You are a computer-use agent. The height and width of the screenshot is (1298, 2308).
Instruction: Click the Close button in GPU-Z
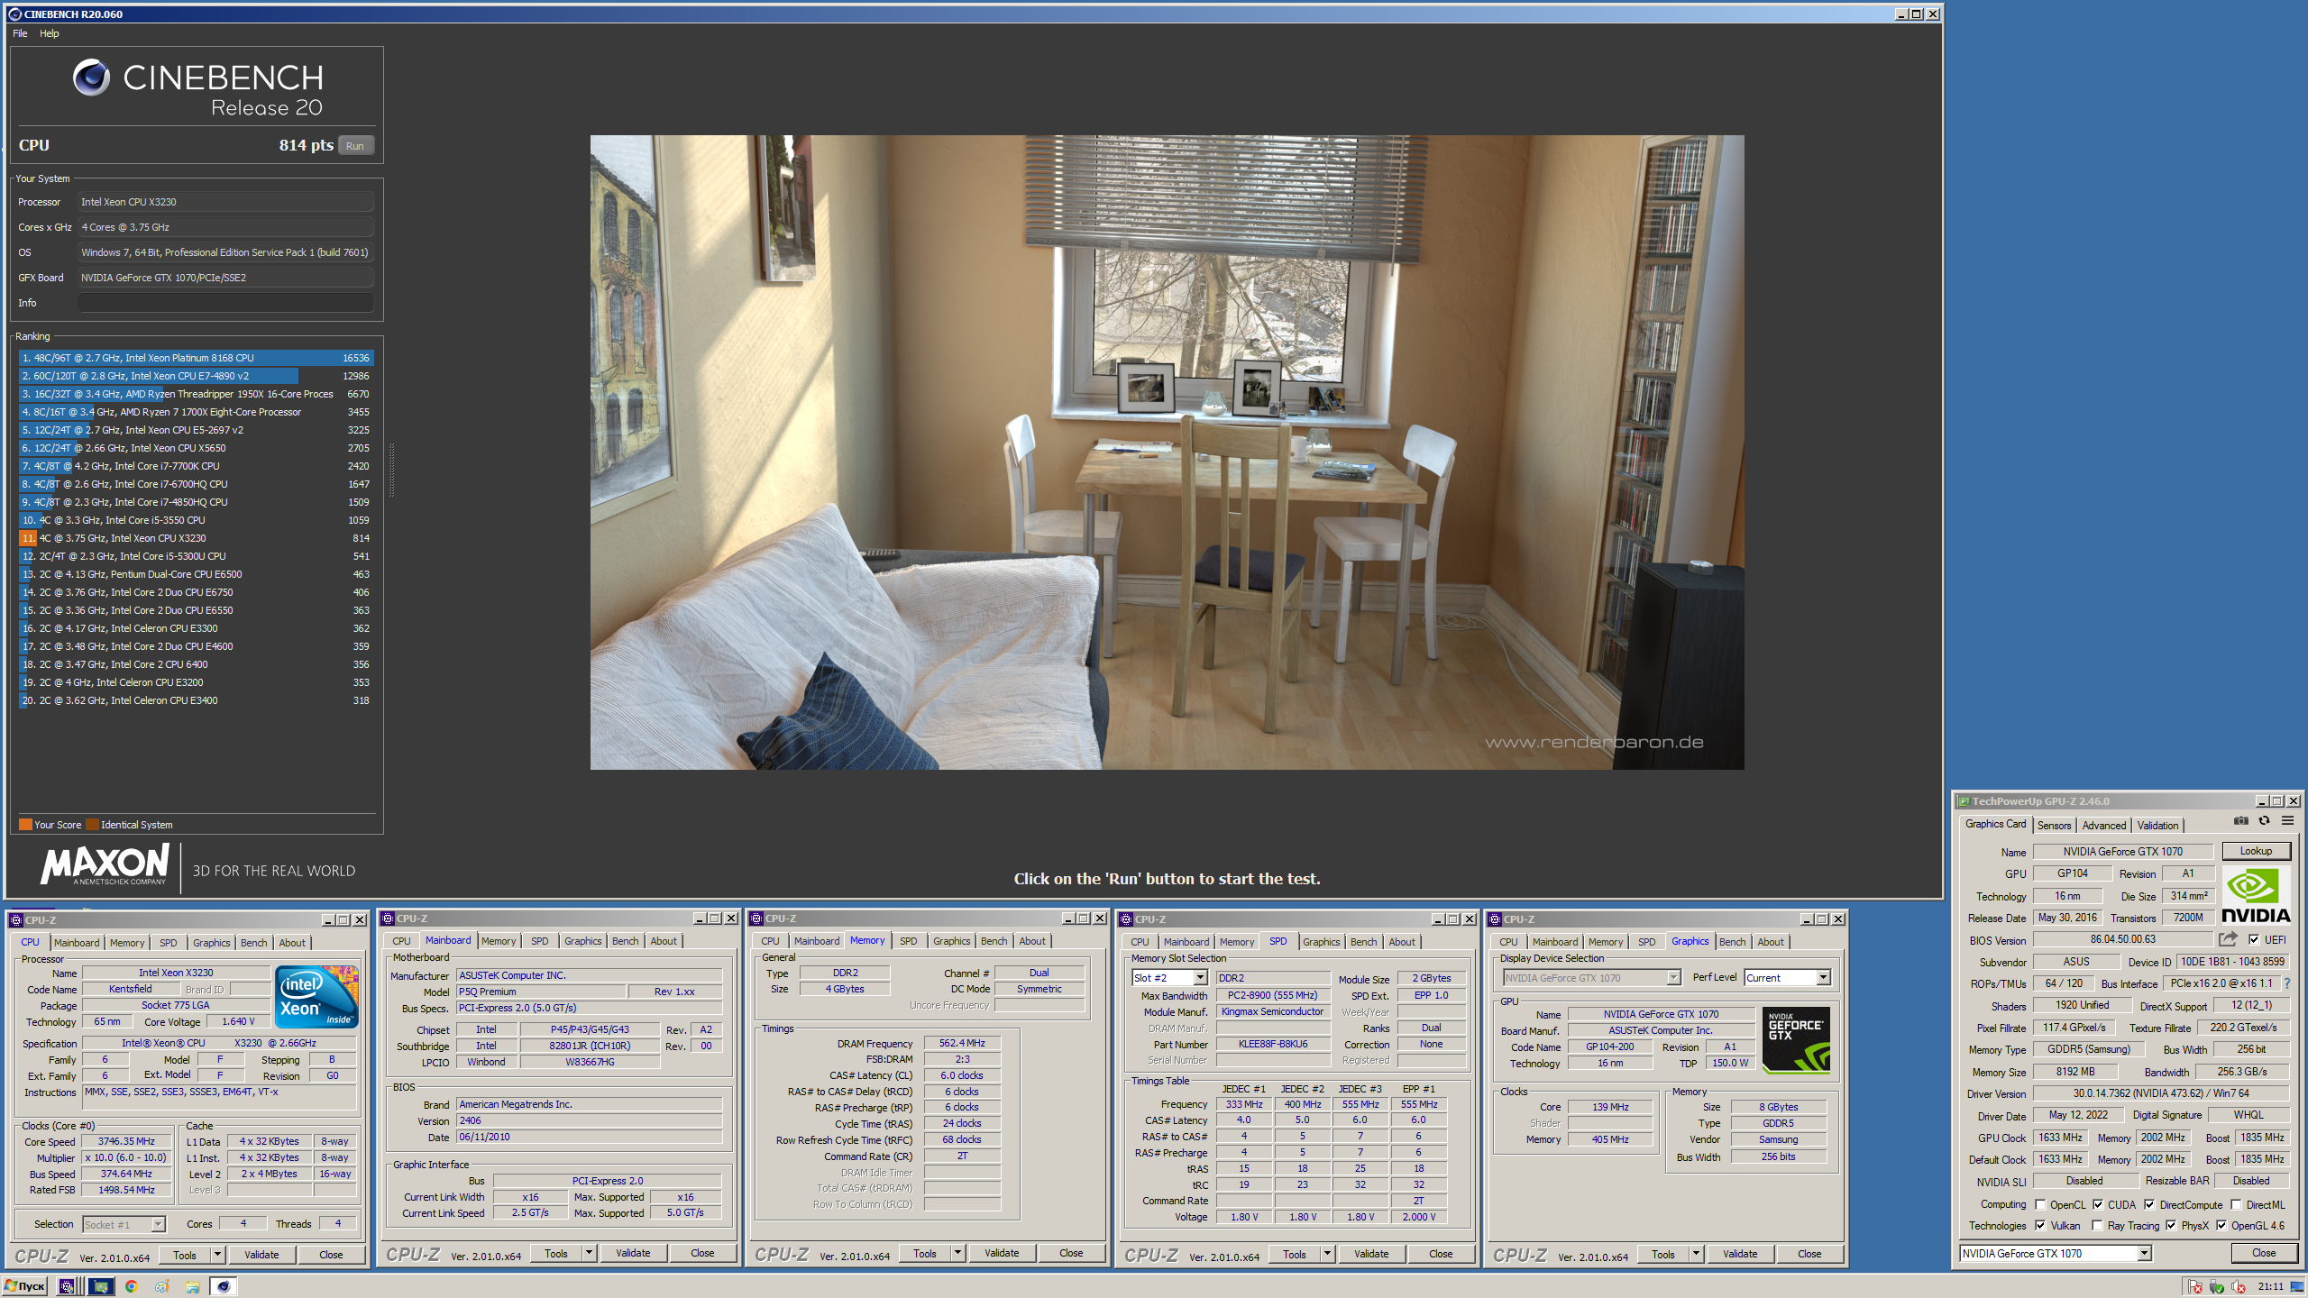2263,1253
